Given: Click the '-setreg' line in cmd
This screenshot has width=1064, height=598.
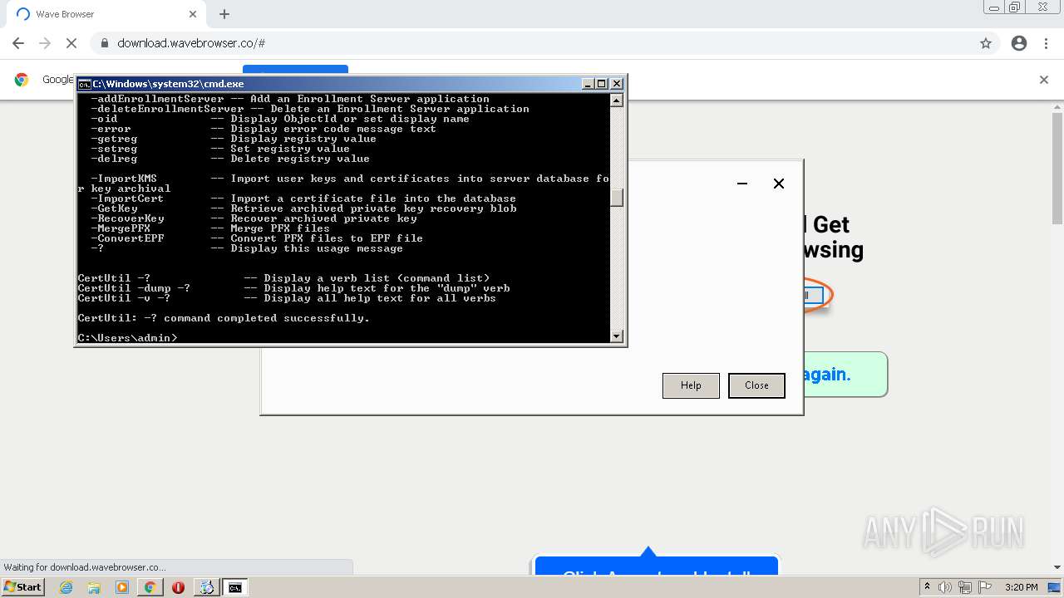Looking at the screenshot, I should (x=220, y=149).
